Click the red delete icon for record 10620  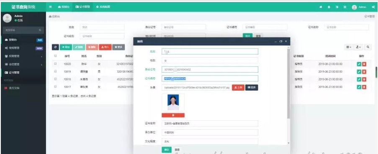pyautogui.click(x=364, y=64)
